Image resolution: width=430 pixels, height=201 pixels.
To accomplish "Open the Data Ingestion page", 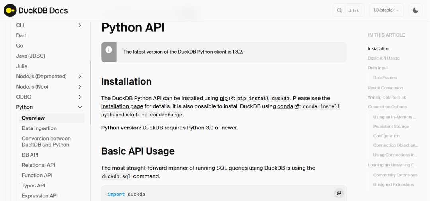I will coord(39,128).
